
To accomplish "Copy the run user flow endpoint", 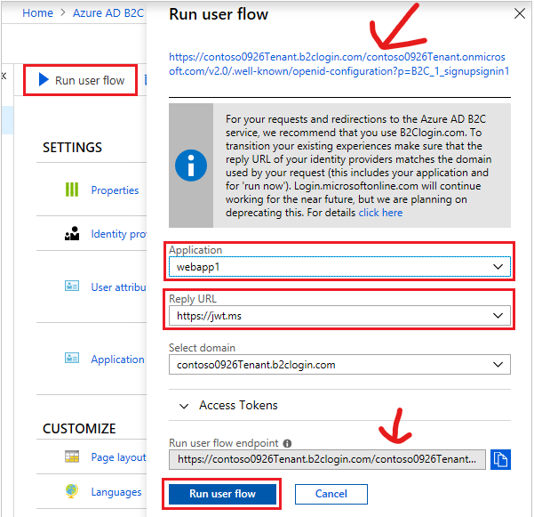I will 500,459.
